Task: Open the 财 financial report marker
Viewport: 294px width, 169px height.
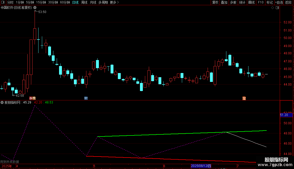Action: [86, 98]
